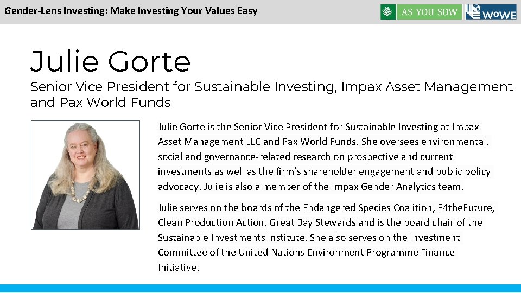Screen dimensions: 521x293
Task: Select the Gender-Lens Investing header title
Action: point(131,11)
